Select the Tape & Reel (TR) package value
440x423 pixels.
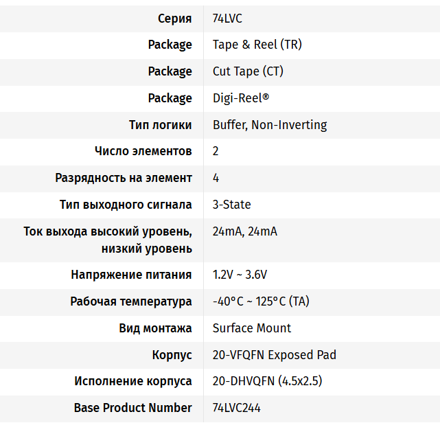click(257, 45)
